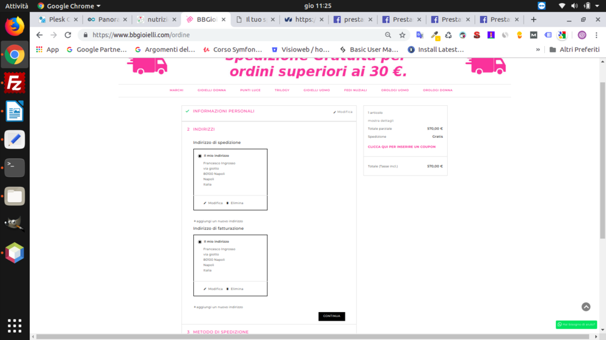Click the vertical page scrollbar
606x340 pixels.
pyautogui.click(x=603, y=160)
